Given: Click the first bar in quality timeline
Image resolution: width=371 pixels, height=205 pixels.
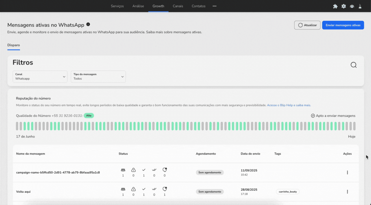Looking at the screenshot, I should (17, 126).
